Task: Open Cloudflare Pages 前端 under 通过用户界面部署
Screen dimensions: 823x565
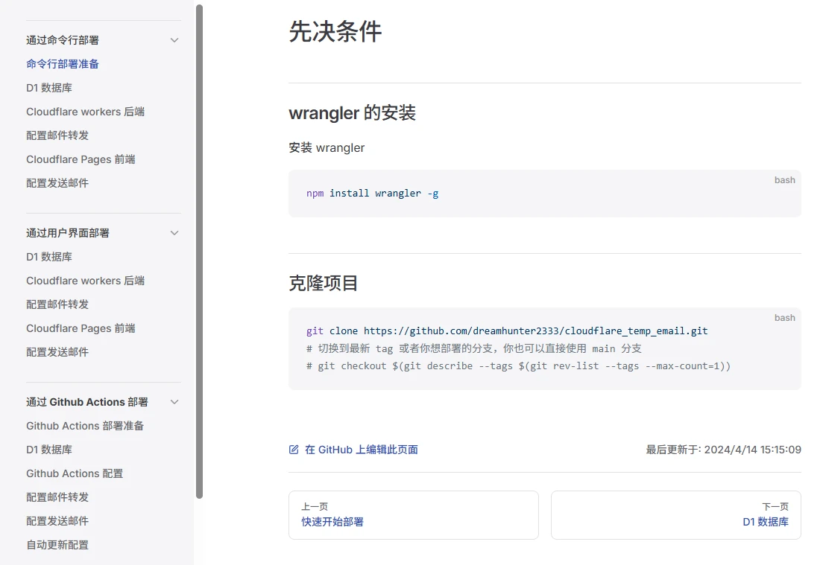Action: coord(81,328)
